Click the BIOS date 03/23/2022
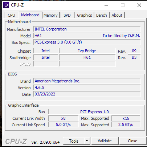Image resolution: width=147 pixels, height=147 pixels. [87, 94]
